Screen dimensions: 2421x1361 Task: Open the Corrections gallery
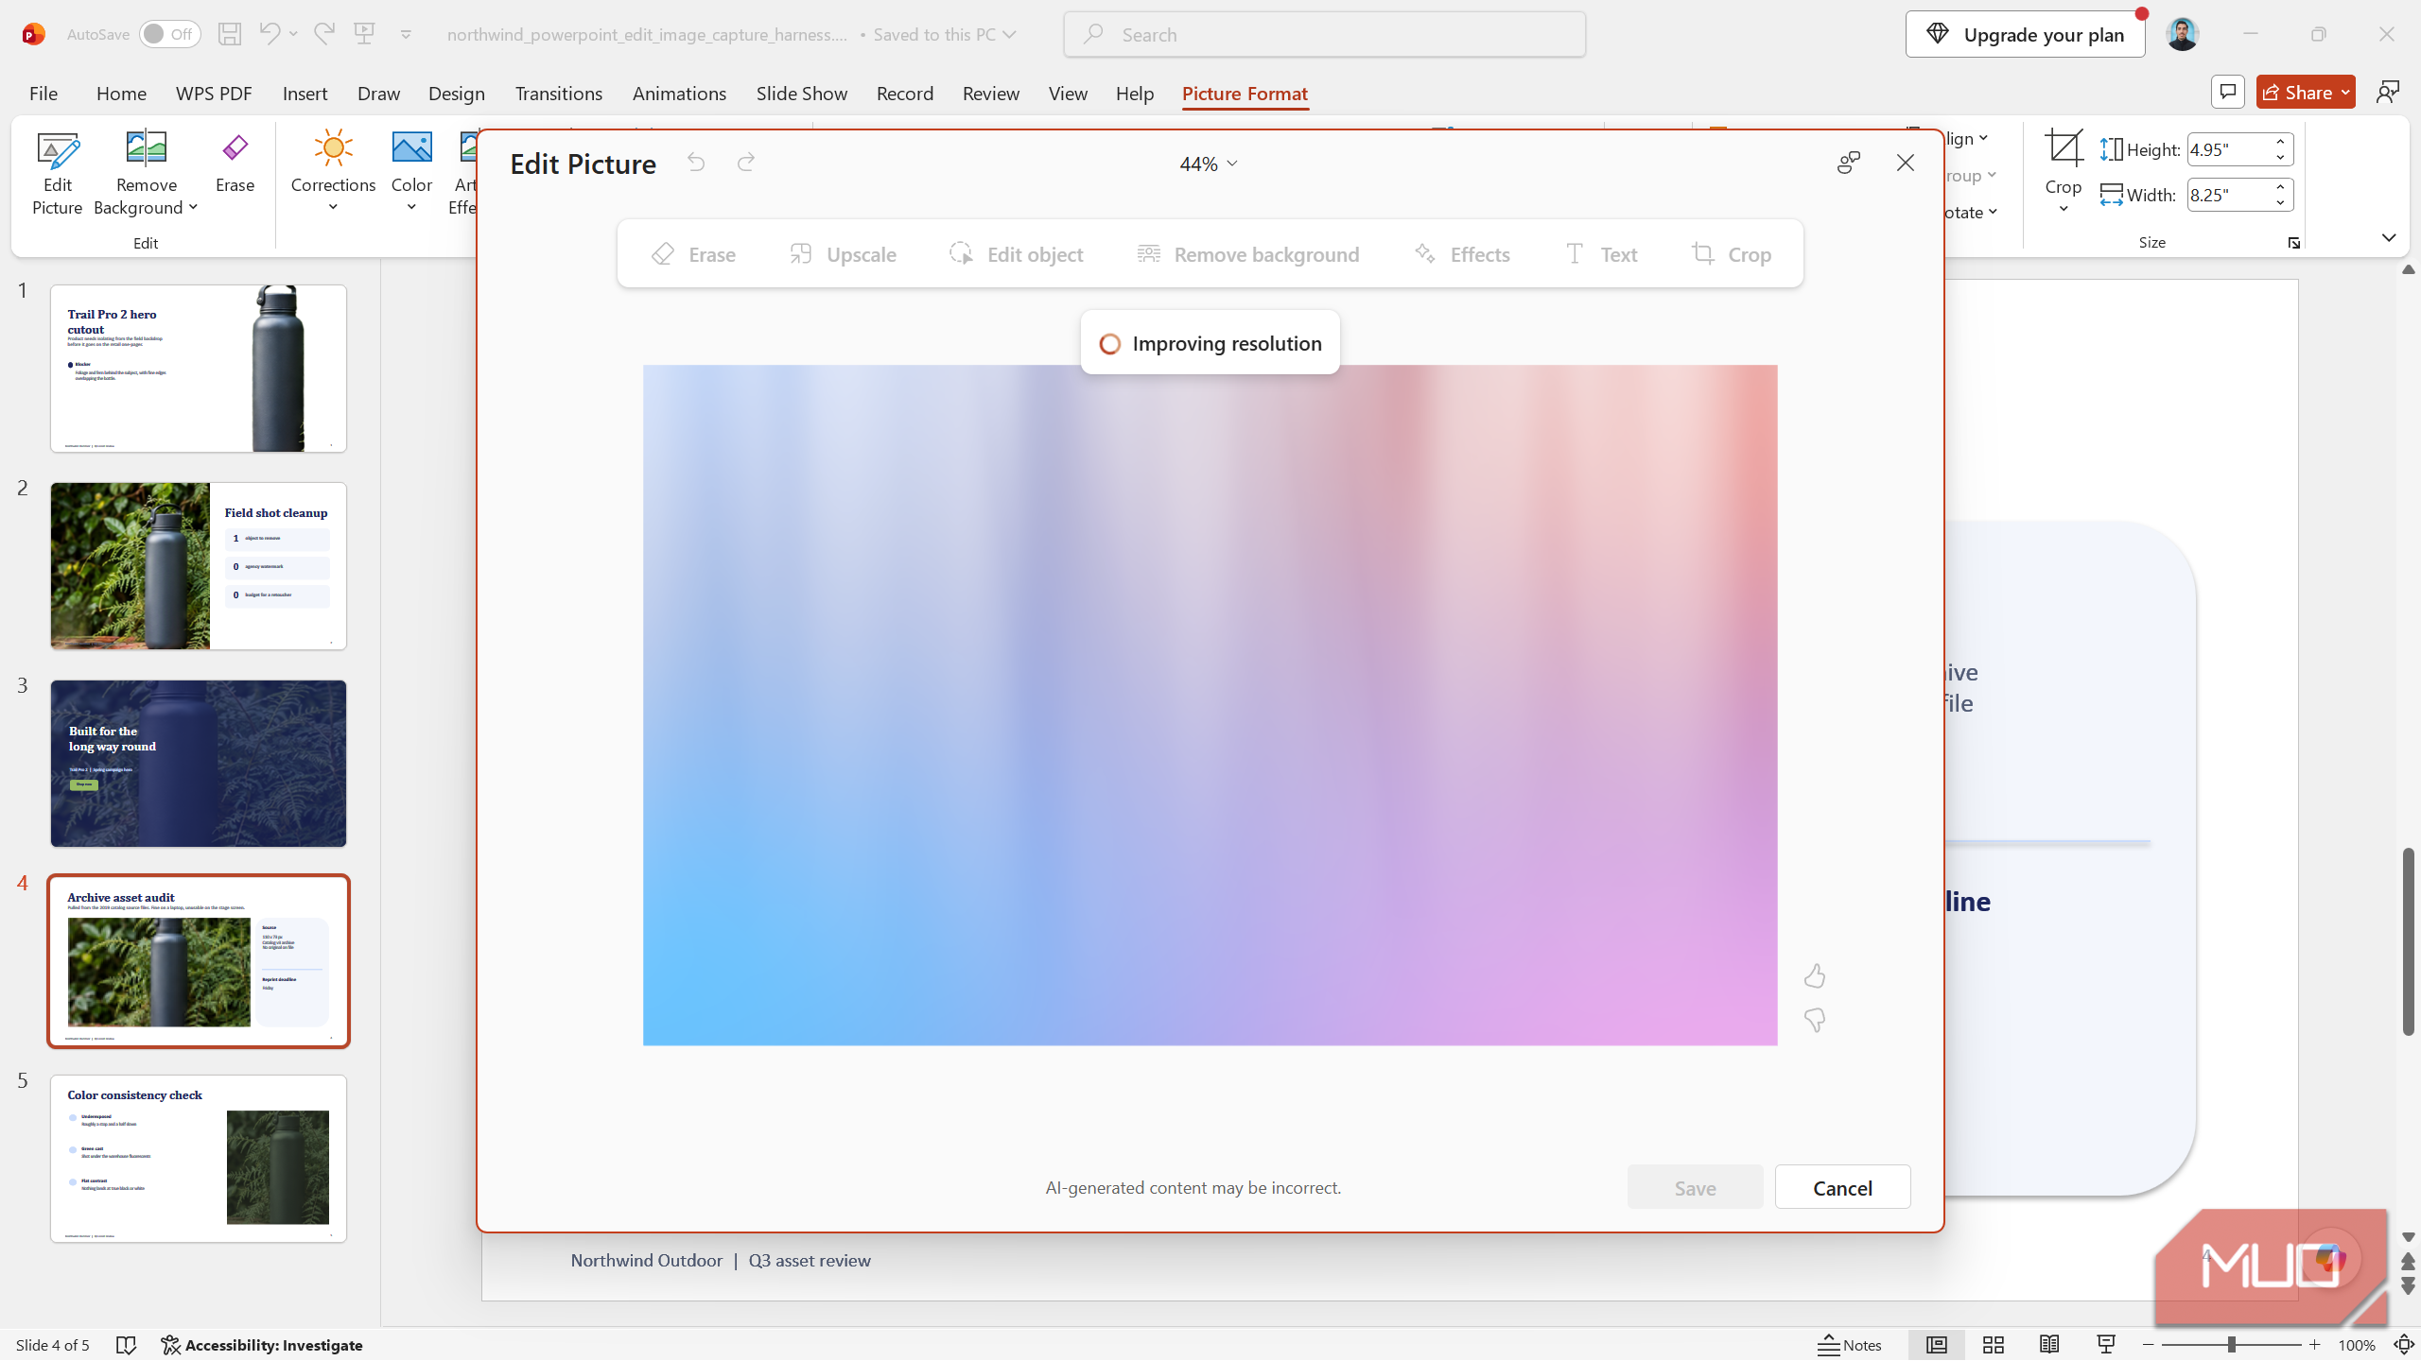tap(333, 172)
